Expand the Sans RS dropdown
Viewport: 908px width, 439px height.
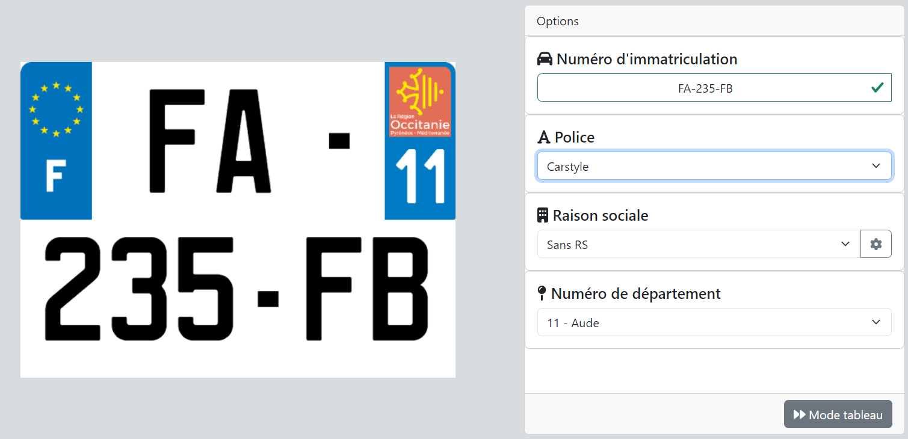699,244
